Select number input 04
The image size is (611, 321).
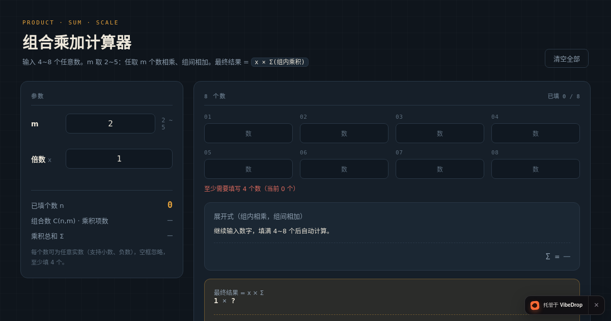(x=536, y=133)
